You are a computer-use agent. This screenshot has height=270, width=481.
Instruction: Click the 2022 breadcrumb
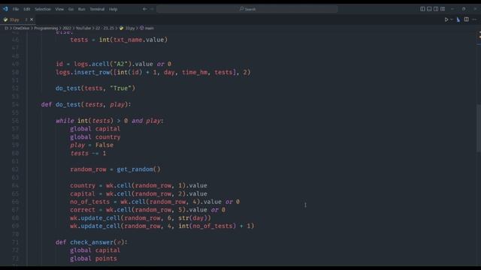tap(67, 28)
